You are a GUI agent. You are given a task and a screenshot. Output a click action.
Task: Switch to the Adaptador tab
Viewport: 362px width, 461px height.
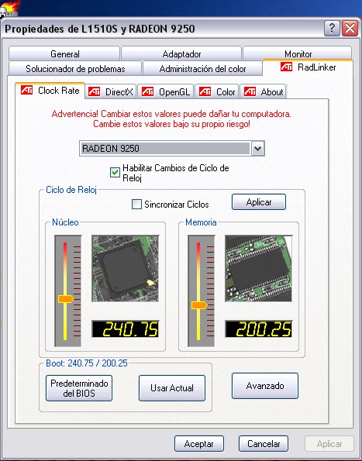click(x=181, y=53)
